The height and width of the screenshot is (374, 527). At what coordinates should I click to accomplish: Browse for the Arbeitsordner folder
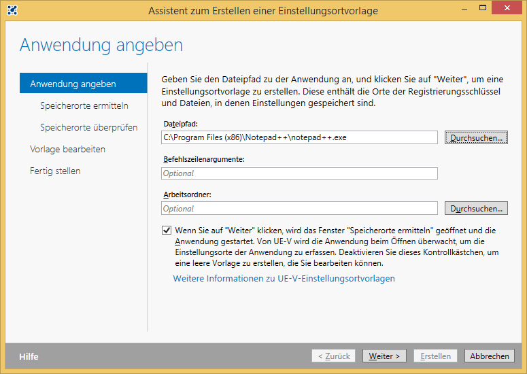(476, 208)
